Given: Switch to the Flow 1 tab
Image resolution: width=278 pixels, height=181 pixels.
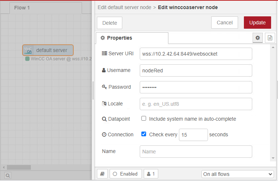Looking at the screenshot, I should point(22,8).
